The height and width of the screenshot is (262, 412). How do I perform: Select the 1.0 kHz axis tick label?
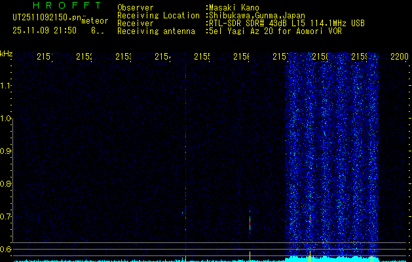tap(5, 119)
